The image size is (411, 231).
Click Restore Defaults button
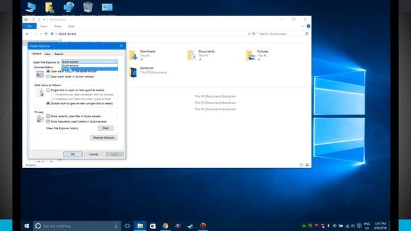point(104,137)
